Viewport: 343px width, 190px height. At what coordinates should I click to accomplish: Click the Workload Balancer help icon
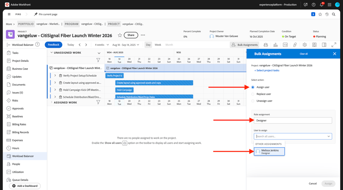pyautogui.click(x=38, y=44)
